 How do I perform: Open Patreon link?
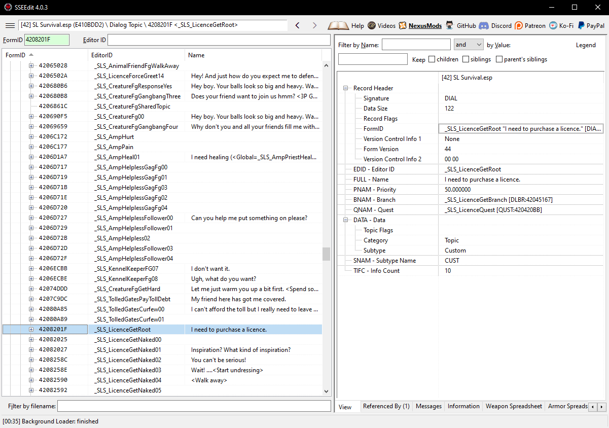click(530, 25)
